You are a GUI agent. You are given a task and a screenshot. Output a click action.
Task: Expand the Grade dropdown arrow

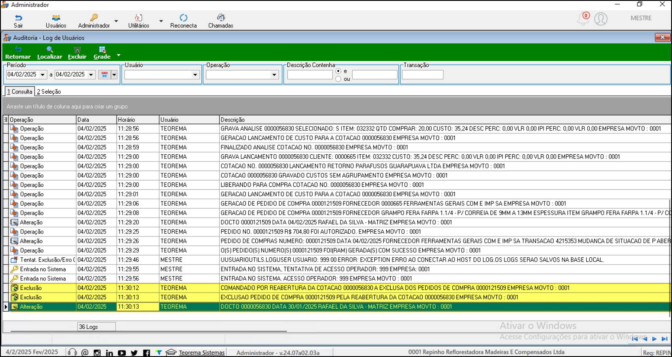119,55
